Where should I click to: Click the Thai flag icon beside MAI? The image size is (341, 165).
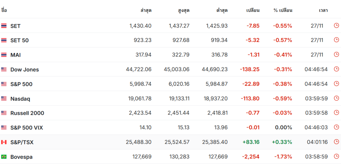coord(4,55)
